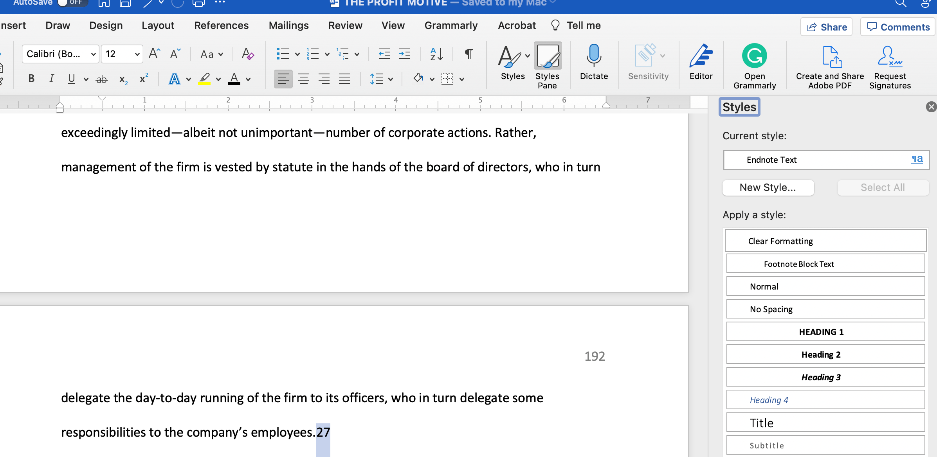Toggle underline formatting

(71, 79)
